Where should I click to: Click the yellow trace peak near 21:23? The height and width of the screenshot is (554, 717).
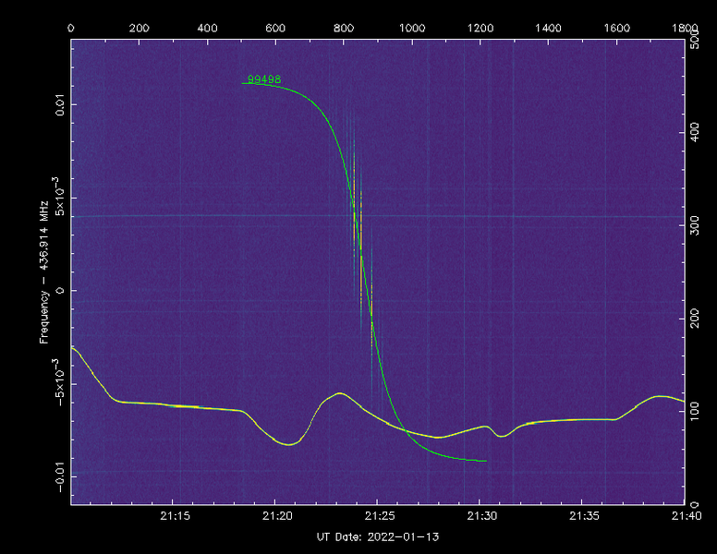coord(339,393)
